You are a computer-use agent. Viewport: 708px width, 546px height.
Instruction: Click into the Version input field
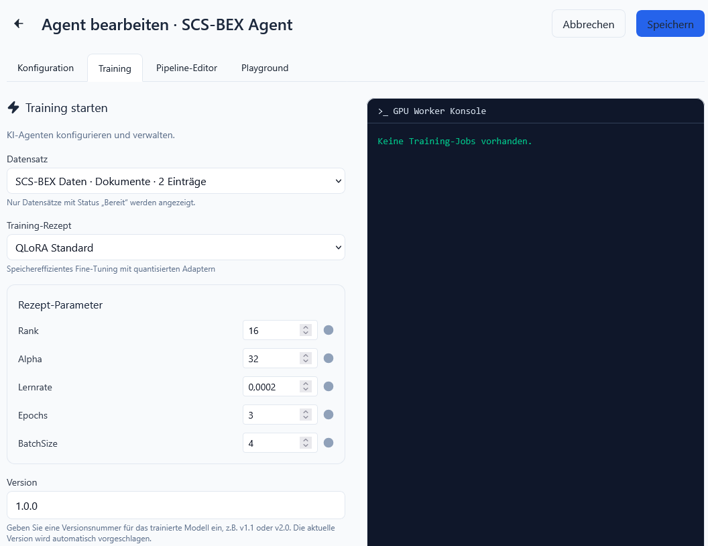(x=176, y=505)
